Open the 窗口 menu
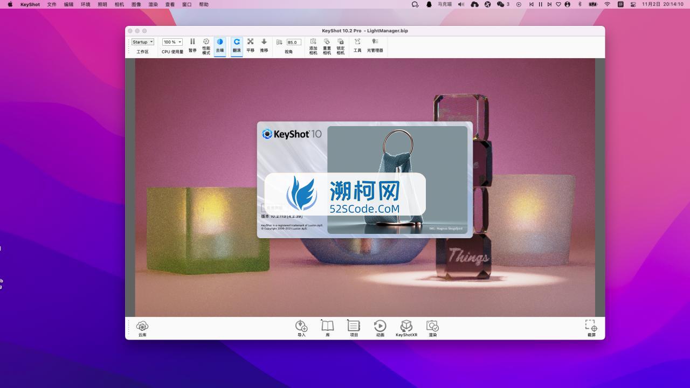Image resolution: width=690 pixels, height=388 pixels. click(187, 4)
